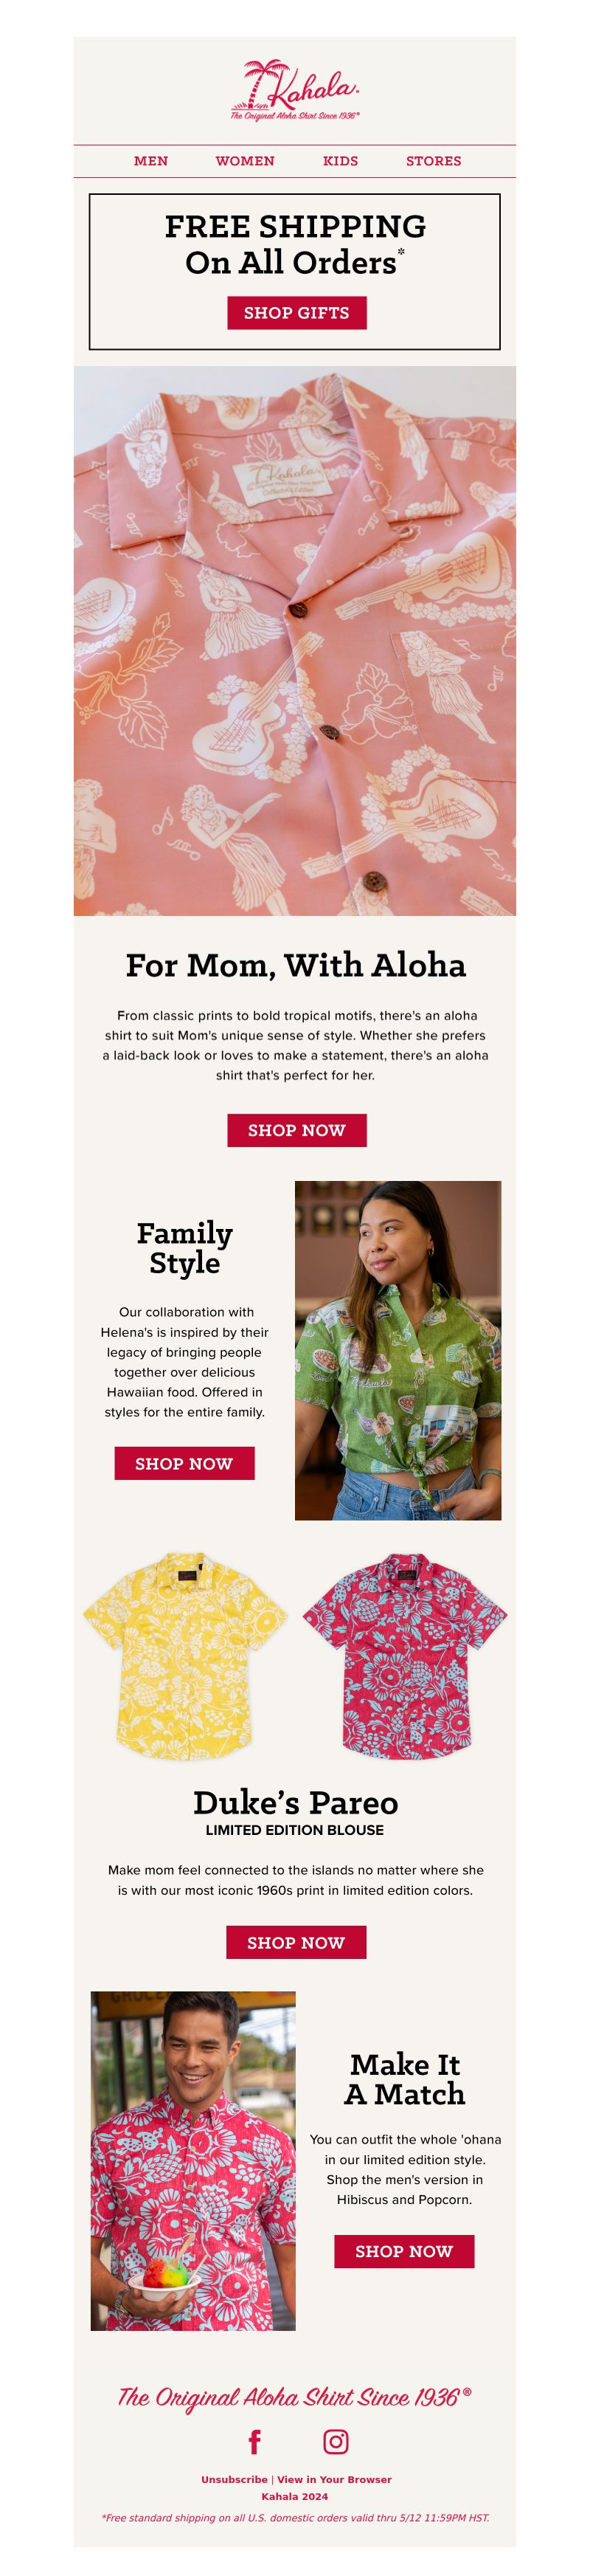The image size is (590, 2576).
Task: Open the pink aloha shirt hero image
Action: 295,641
